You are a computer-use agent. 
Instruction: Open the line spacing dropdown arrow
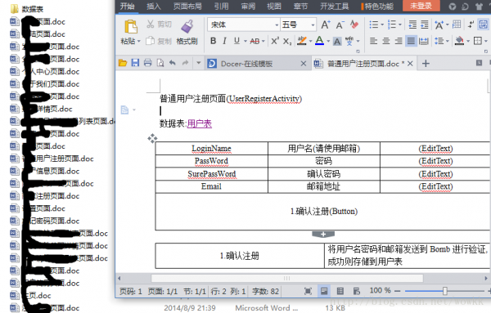(448, 42)
